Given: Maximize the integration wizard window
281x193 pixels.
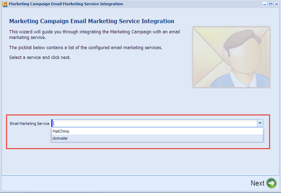Looking at the screenshot, I should [x=270, y=4].
